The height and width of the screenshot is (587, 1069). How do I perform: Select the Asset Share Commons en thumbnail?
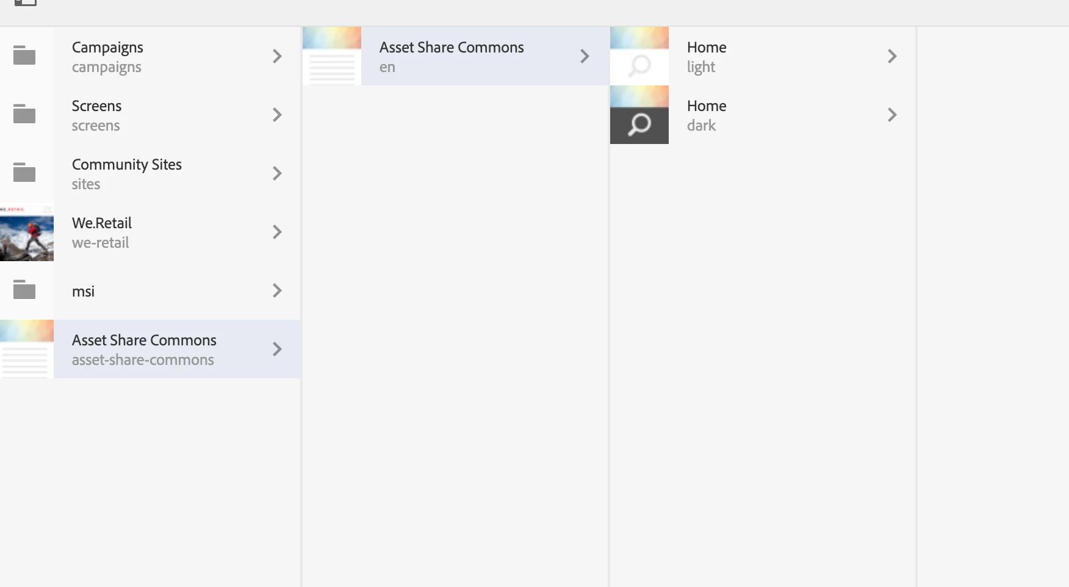coord(332,56)
